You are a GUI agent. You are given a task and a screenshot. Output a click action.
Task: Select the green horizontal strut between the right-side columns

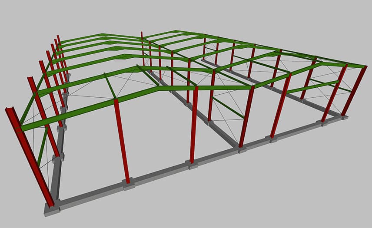pyautogui.click(x=312, y=86)
